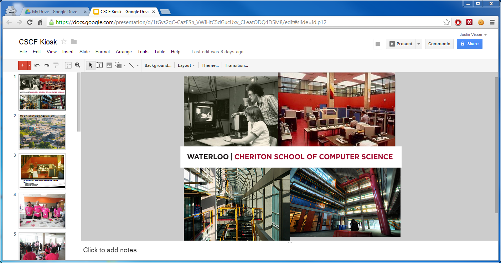Move presentation using the folder icon
Image resolution: width=501 pixels, height=263 pixels.
point(74,42)
